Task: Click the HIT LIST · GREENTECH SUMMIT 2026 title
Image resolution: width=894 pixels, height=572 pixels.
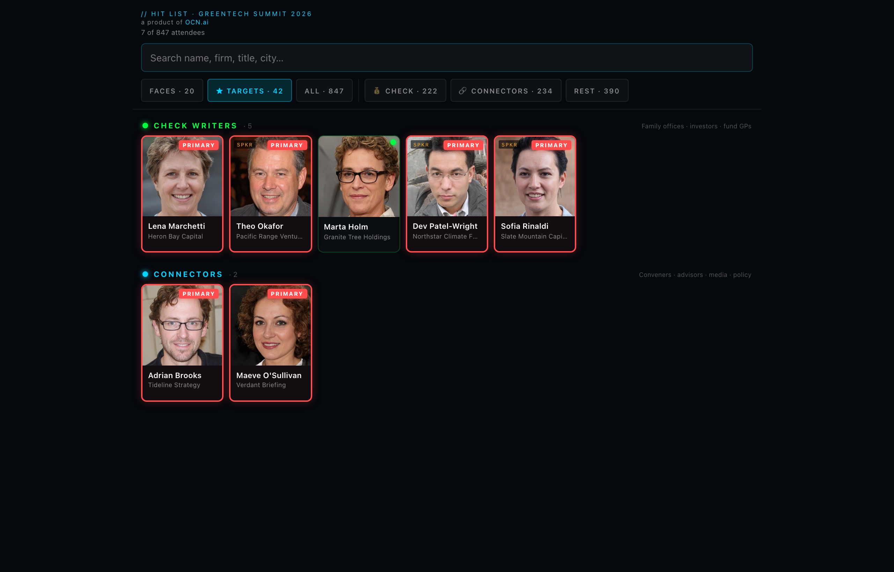Action: point(227,14)
